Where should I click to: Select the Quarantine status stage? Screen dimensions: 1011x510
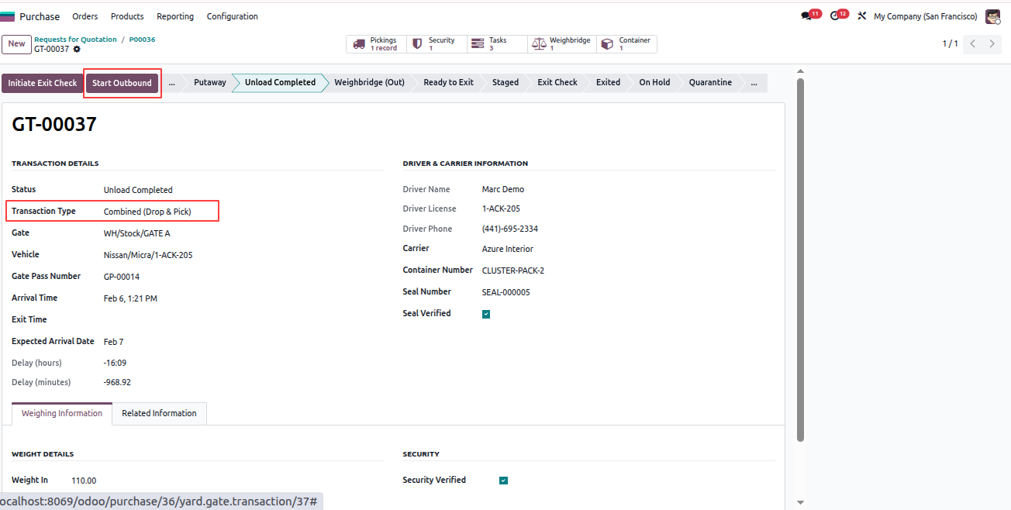tap(710, 82)
